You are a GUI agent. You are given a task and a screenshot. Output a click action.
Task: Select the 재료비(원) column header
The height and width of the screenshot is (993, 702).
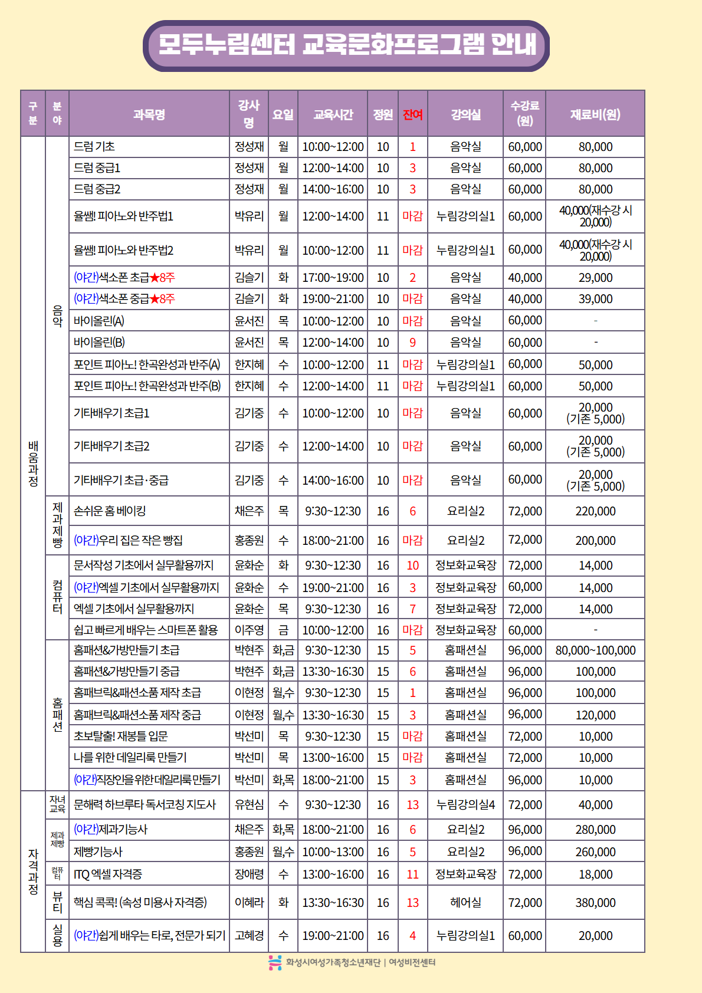pyautogui.click(x=595, y=114)
